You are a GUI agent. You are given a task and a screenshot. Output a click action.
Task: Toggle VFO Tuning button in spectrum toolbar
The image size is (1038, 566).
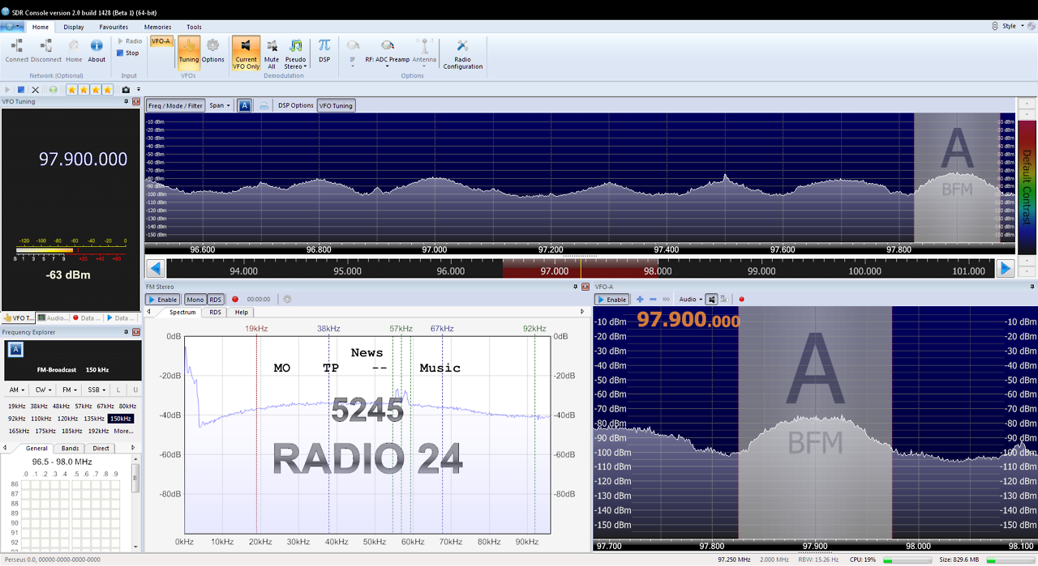336,105
